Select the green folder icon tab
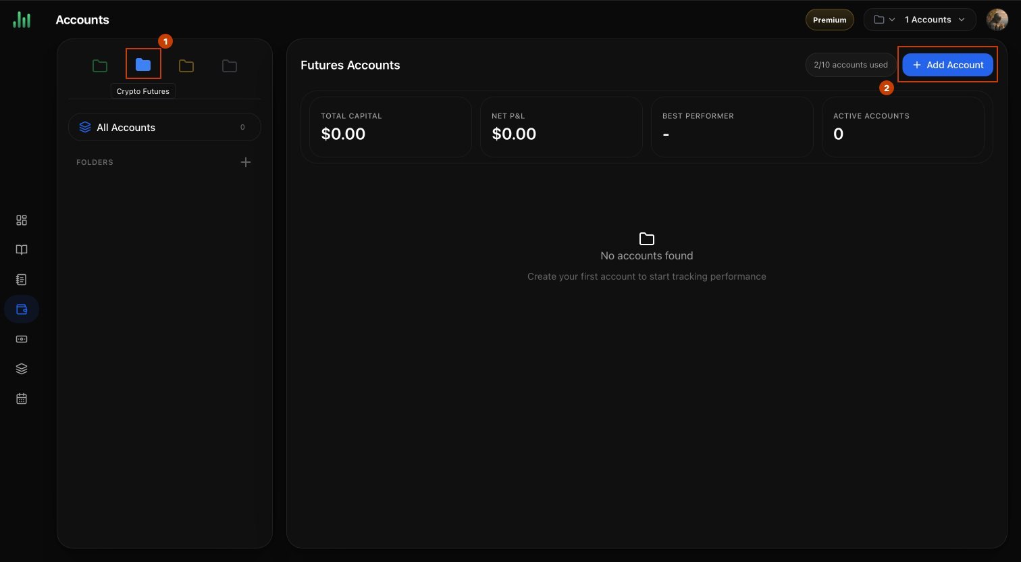Viewport: 1021px width, 562px height. 100,66
